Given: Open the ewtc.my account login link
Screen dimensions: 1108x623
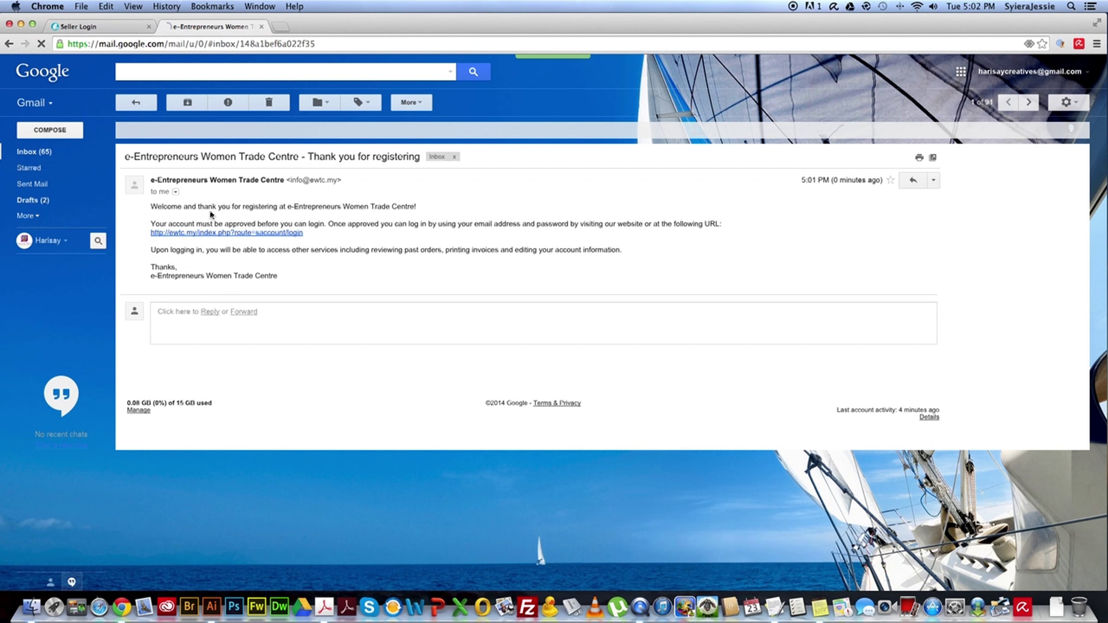Looking at the screenshot, I should pos(226,233).
